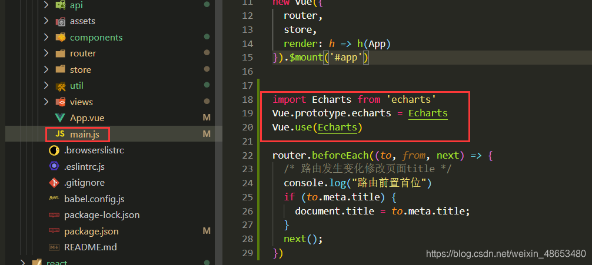Click h(App) on line 14
The width and height of the screenshot is (592, 265).
[x=374, y=43]
